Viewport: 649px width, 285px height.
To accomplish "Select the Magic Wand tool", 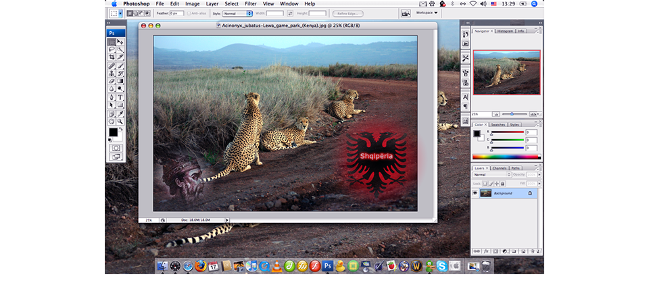I will coord(120,49).
